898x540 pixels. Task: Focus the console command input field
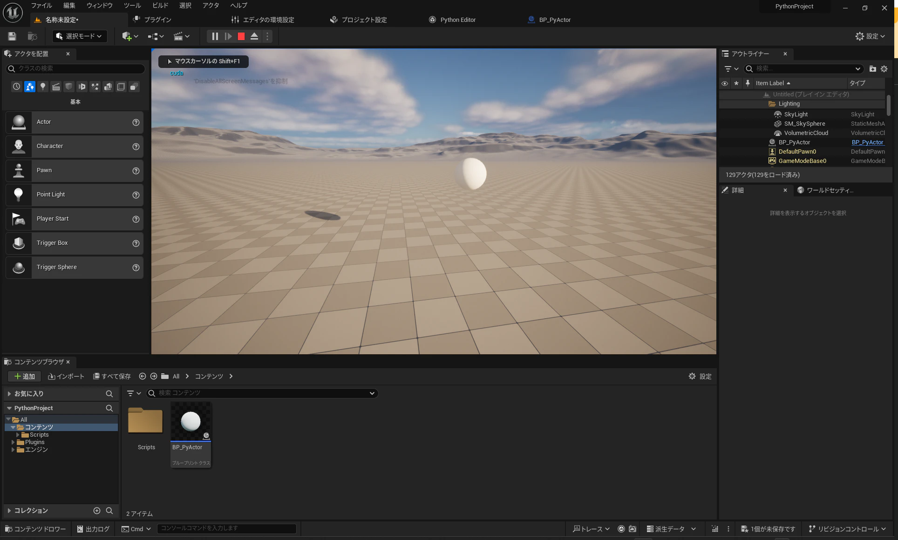226,528
